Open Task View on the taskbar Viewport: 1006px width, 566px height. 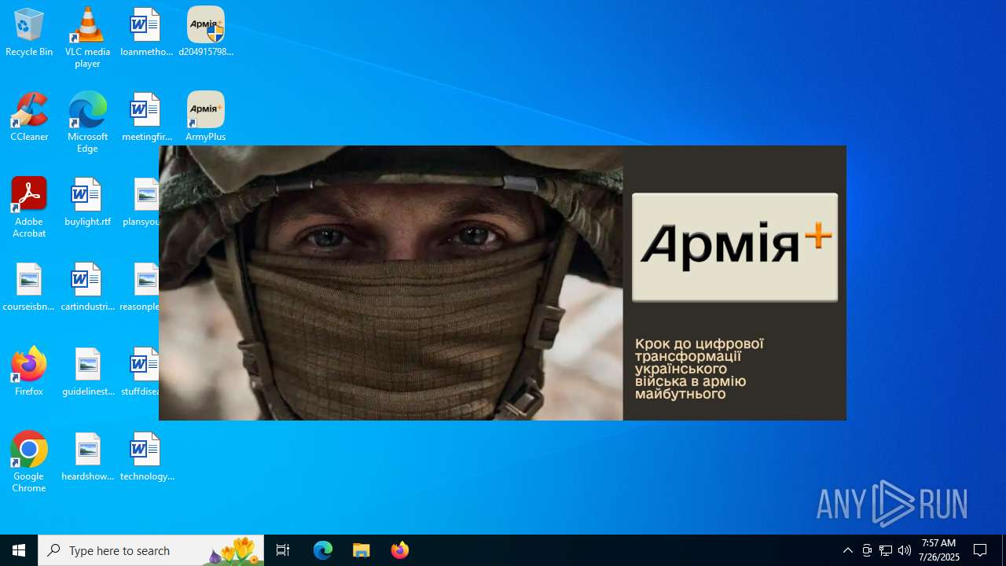(x=283, y=550)
